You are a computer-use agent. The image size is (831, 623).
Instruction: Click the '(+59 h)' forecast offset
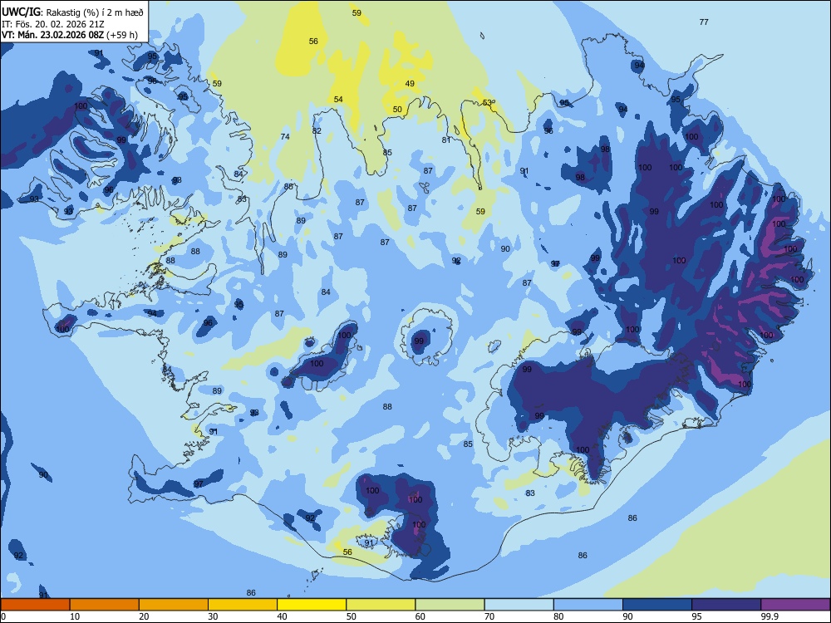[x=122, y=35]
